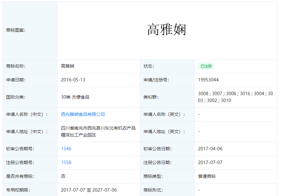The height and width of the screenshot is (196, 282).
Task: Click the 申请人名称（英文） label
Action: [164, 114]
